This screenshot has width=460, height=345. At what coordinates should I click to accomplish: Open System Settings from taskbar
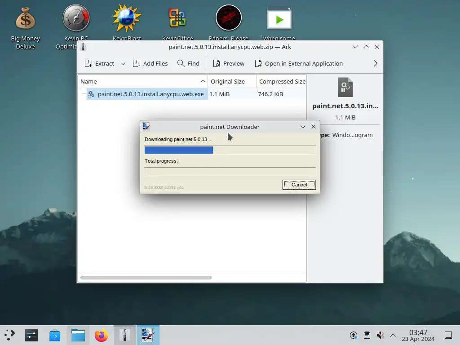(31, 335)
